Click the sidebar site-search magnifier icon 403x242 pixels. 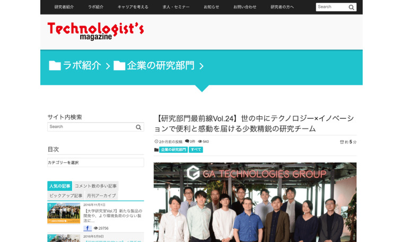tap(138, 127)
